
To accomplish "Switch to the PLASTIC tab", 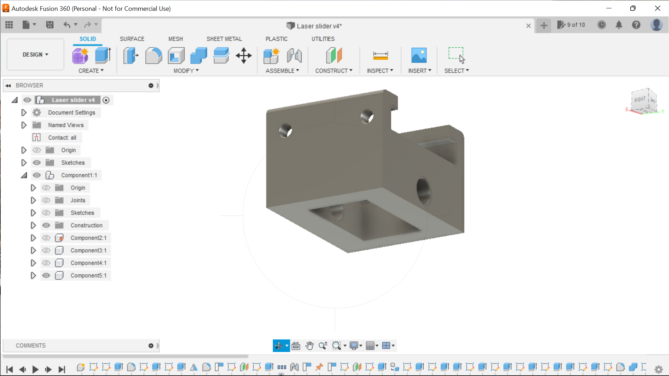I will pyautogui.click(x=277, y=39).
